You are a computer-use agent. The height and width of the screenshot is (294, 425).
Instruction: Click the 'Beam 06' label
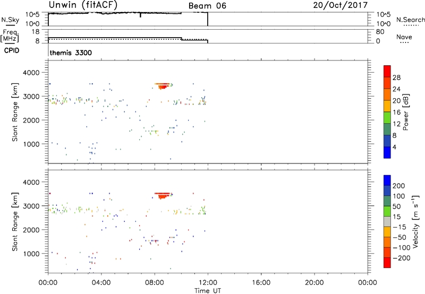point(207,6)
